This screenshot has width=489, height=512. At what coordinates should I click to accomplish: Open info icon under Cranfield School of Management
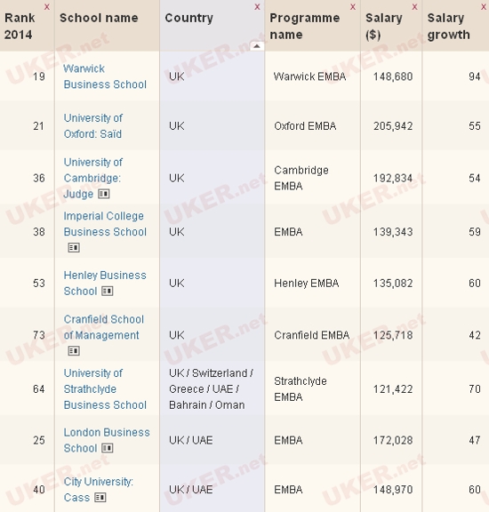pos(74,351)
